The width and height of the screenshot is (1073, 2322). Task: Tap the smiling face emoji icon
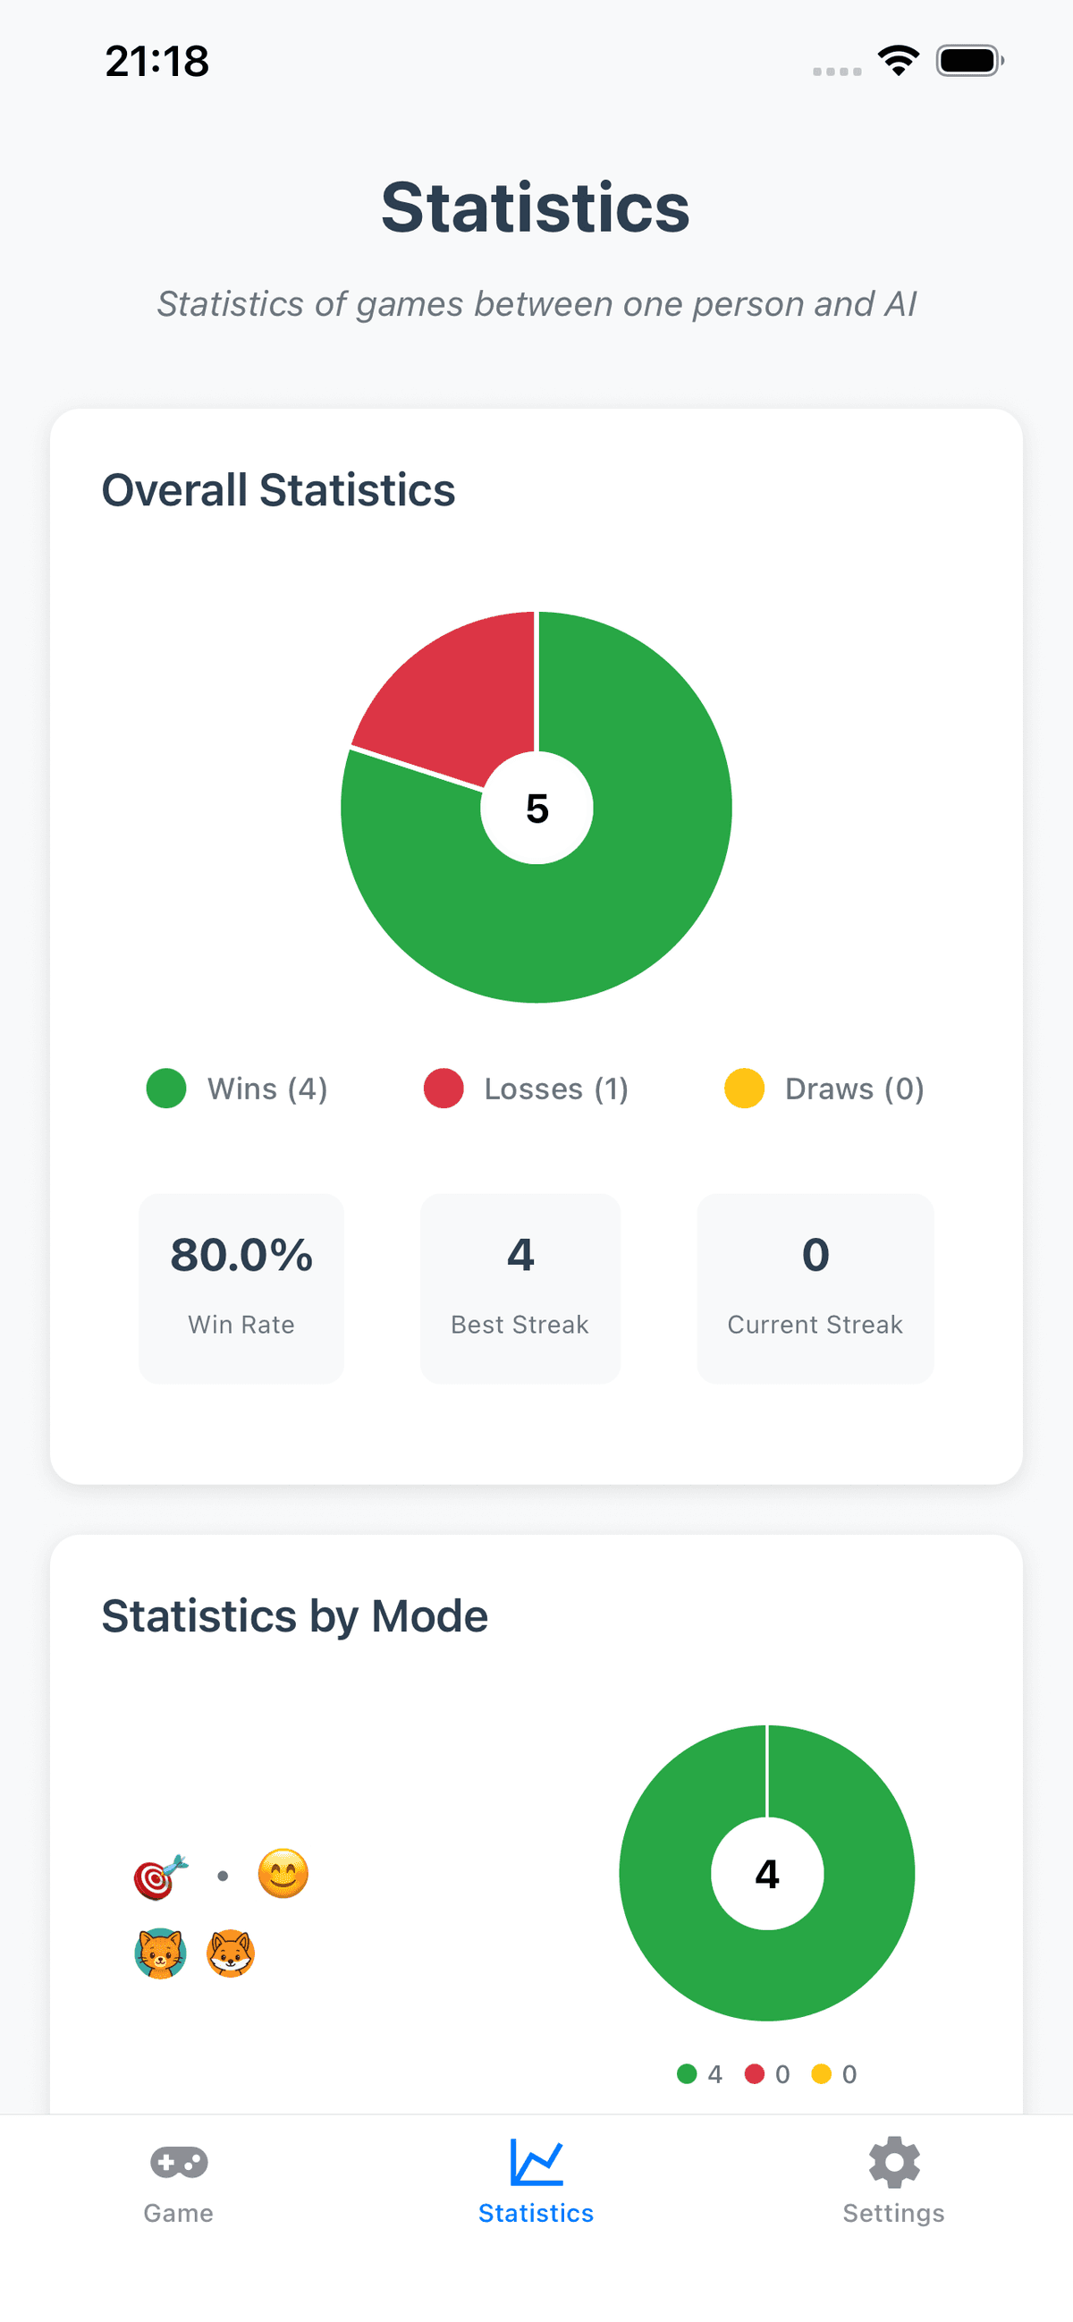coord(283,1874)
